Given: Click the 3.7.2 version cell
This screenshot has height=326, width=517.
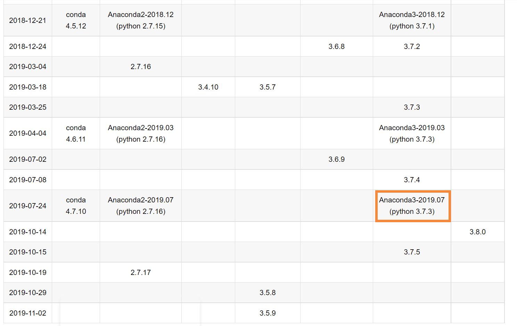Looking at the screenshot, I should [x=412, y=47].
